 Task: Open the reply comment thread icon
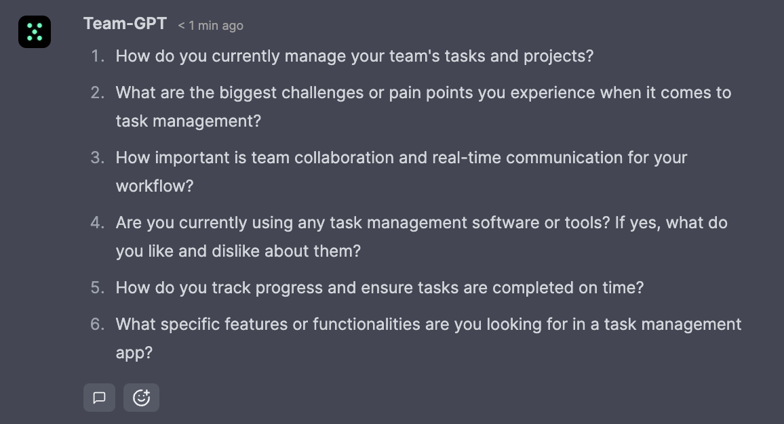tap(99, 398)
